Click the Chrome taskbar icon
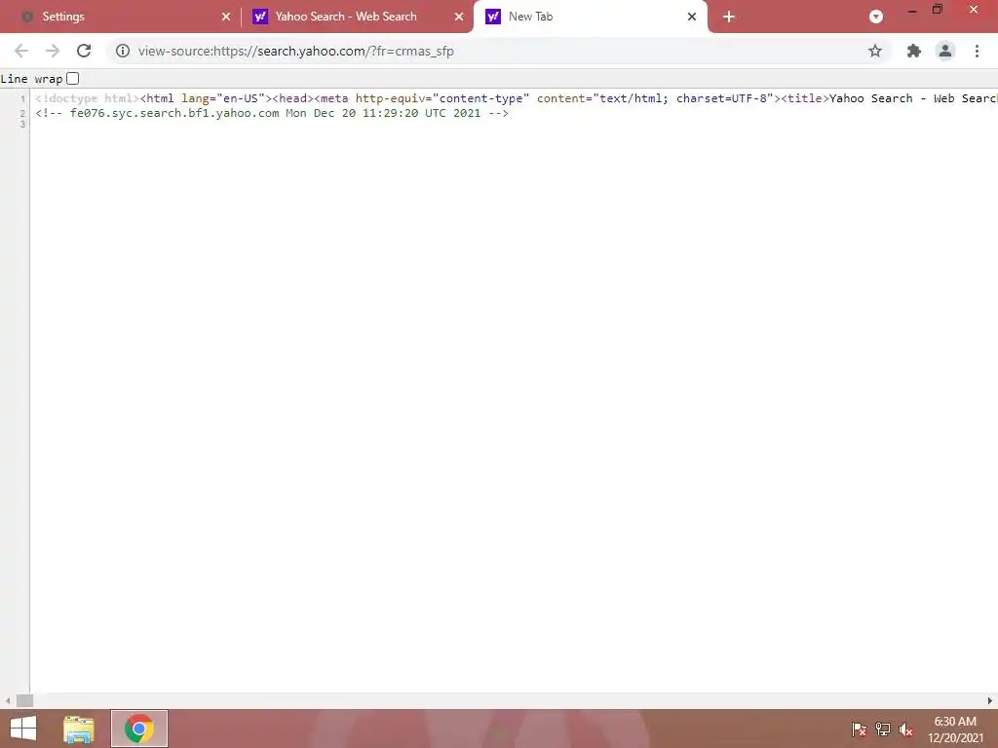Image resolution: width=998 pixels, height=748 pixels. (x=139, y=729)
